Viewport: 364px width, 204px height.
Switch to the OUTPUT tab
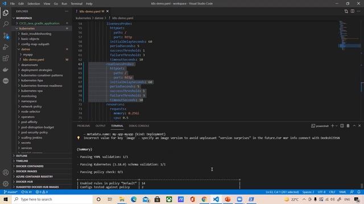(101, 126)
